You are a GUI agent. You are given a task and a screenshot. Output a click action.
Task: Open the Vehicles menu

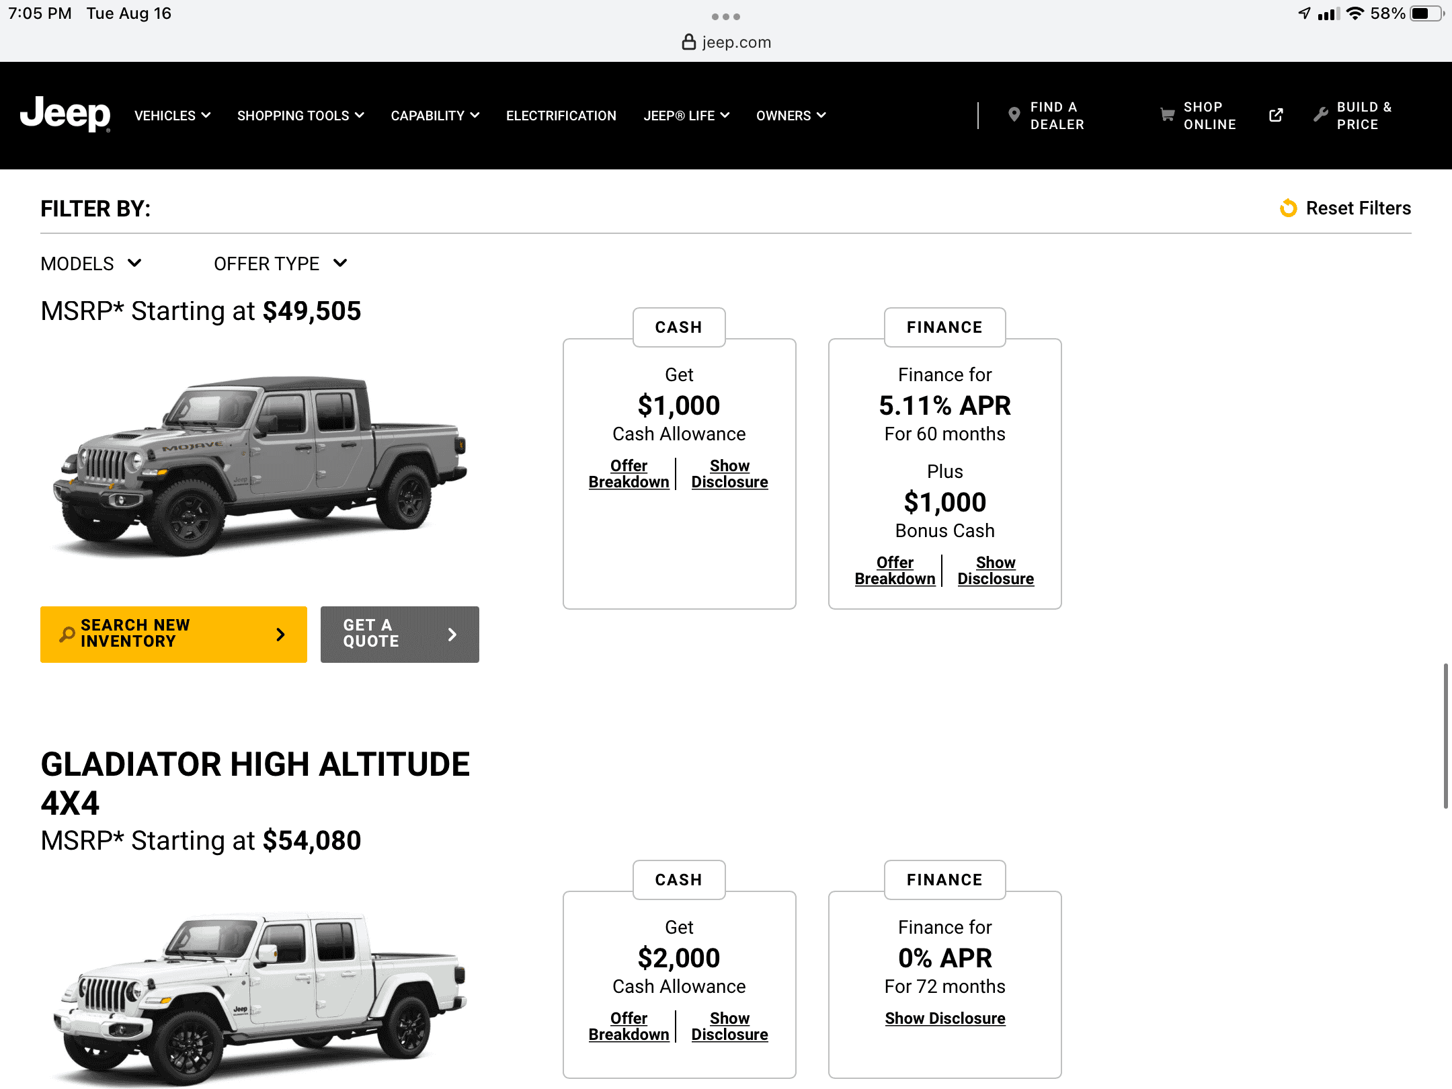[x=172, y=116]
